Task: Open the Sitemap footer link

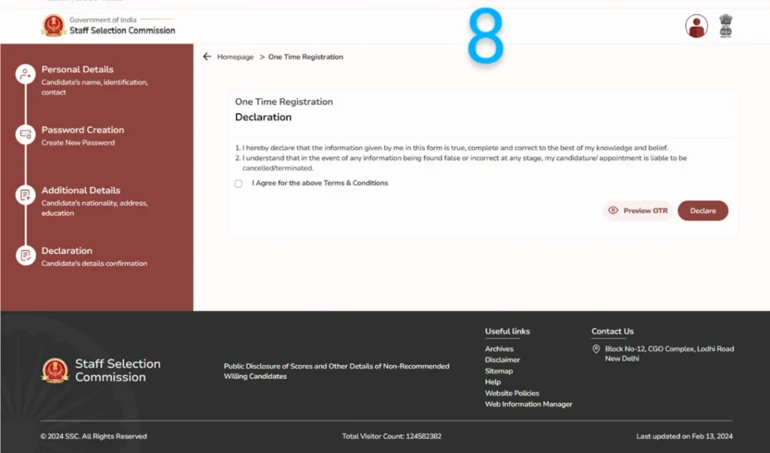Action: pyautogui.click(x=499, y=371)
